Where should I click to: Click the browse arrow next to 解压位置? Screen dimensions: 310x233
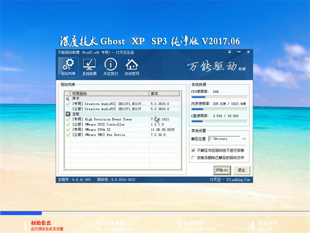[x=244, y=139]
